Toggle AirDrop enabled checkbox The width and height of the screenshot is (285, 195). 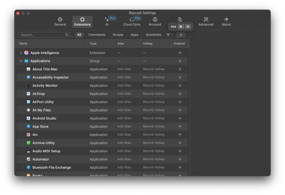180,94
